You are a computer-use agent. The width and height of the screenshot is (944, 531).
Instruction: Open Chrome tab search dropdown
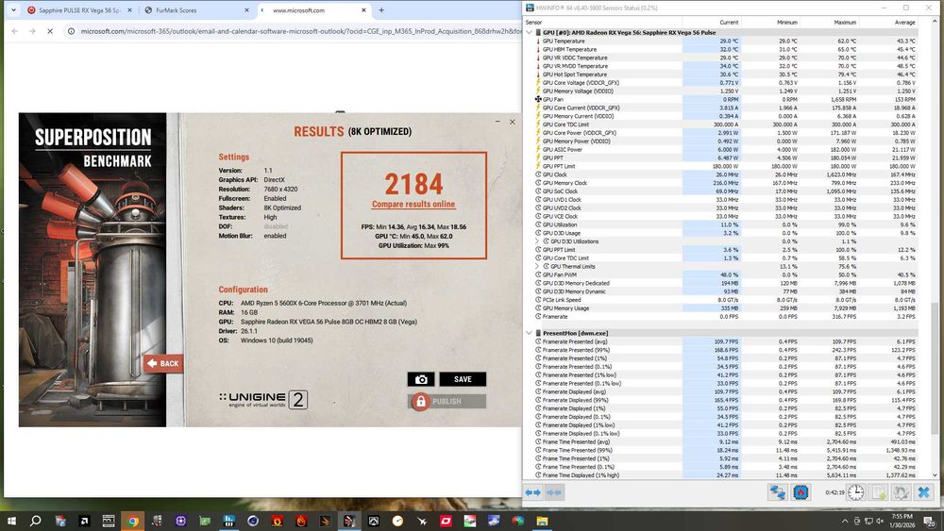point(14,10)
